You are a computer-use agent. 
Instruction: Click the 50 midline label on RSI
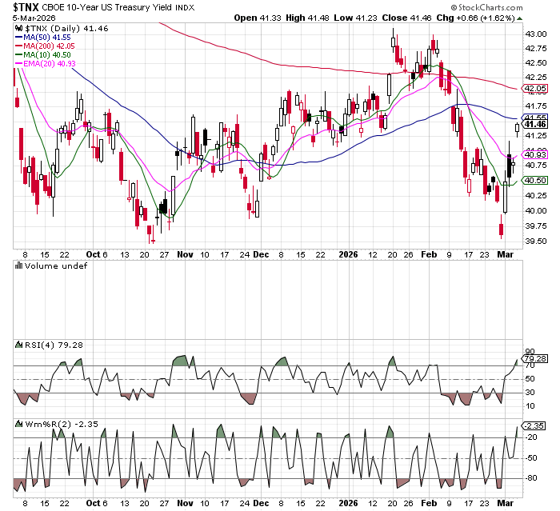(x=530, y=379)
